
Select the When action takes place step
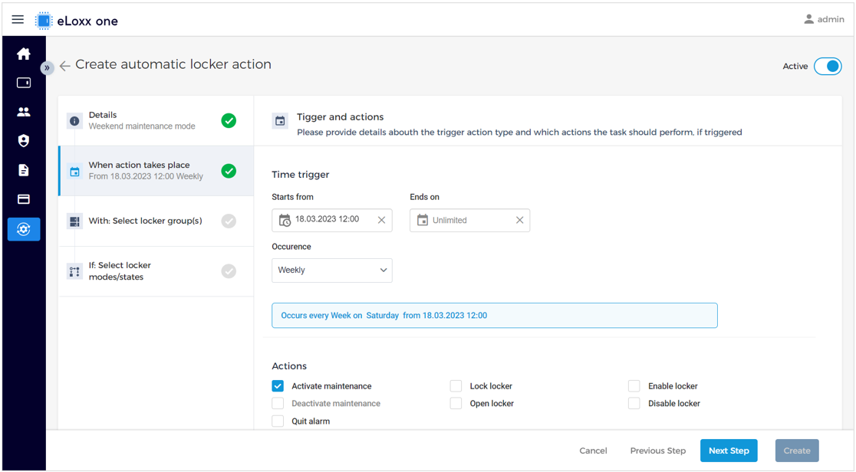(x=156, y=171)
